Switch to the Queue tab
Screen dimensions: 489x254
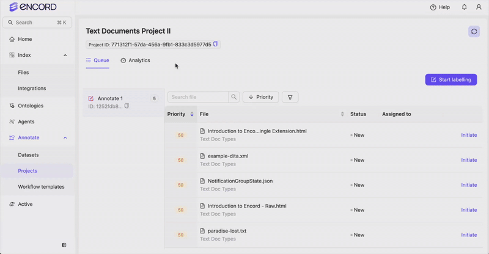(98, 60)
